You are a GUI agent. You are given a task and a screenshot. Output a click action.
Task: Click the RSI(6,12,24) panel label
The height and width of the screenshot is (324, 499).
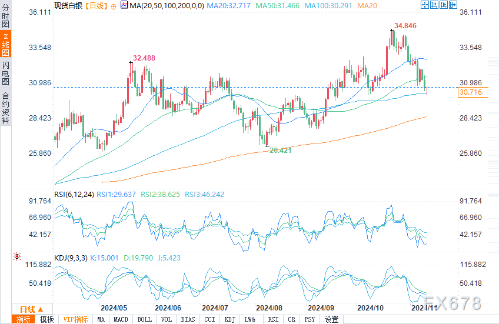click(74, 194)
